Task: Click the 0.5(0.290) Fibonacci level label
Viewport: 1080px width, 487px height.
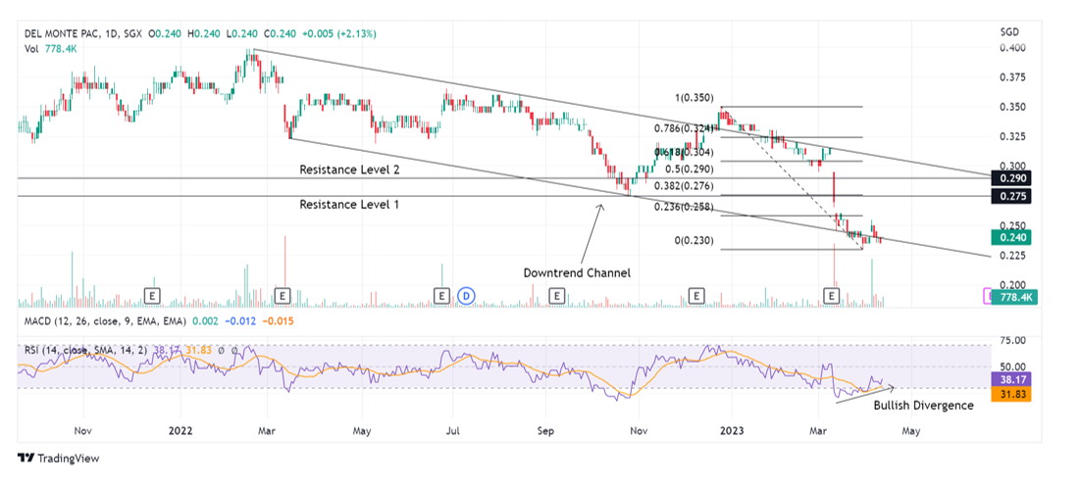Action: click(689, 170)
